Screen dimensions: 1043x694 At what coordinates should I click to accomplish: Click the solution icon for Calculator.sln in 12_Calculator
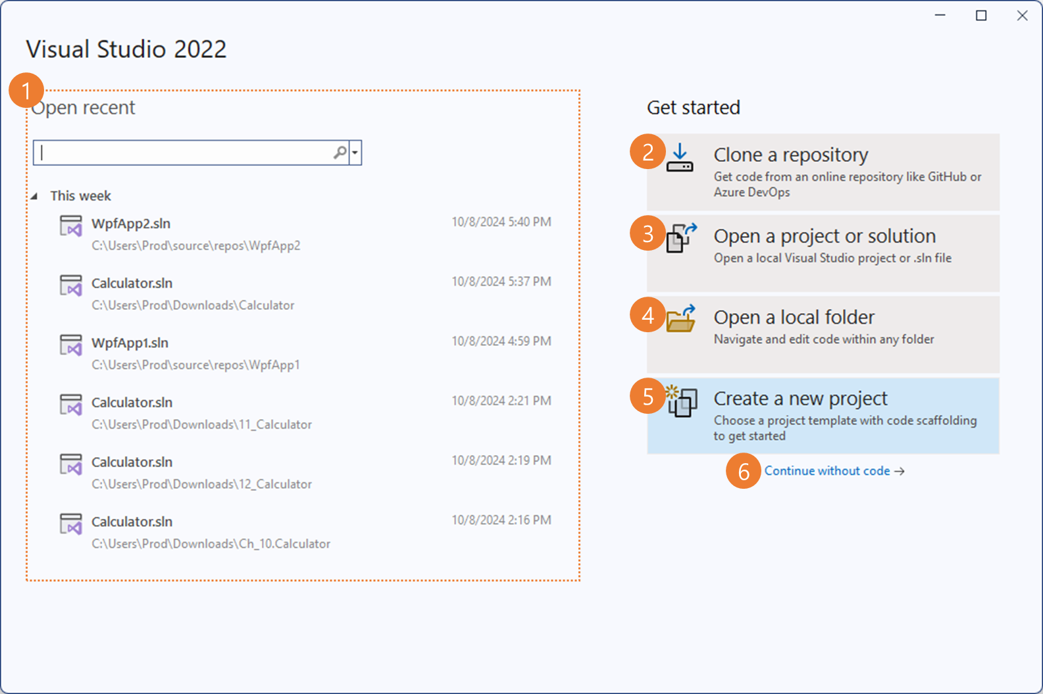pos(71,464)
